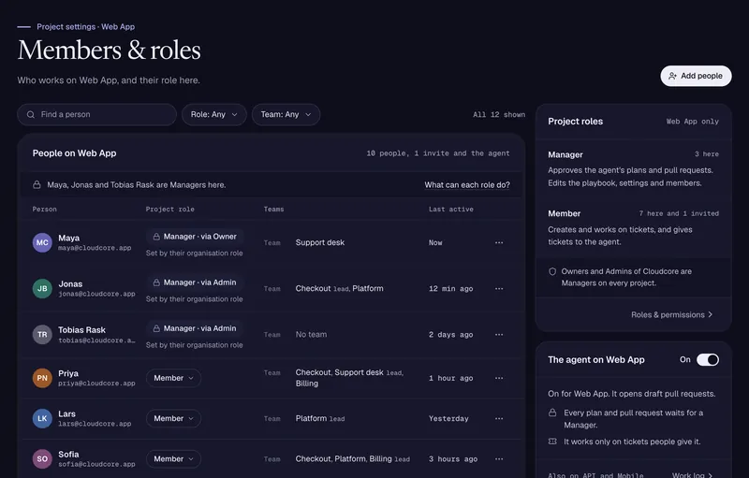Click ticket icon beside It works only on tickets
The image size is (749, 478).
pos(552,442)
